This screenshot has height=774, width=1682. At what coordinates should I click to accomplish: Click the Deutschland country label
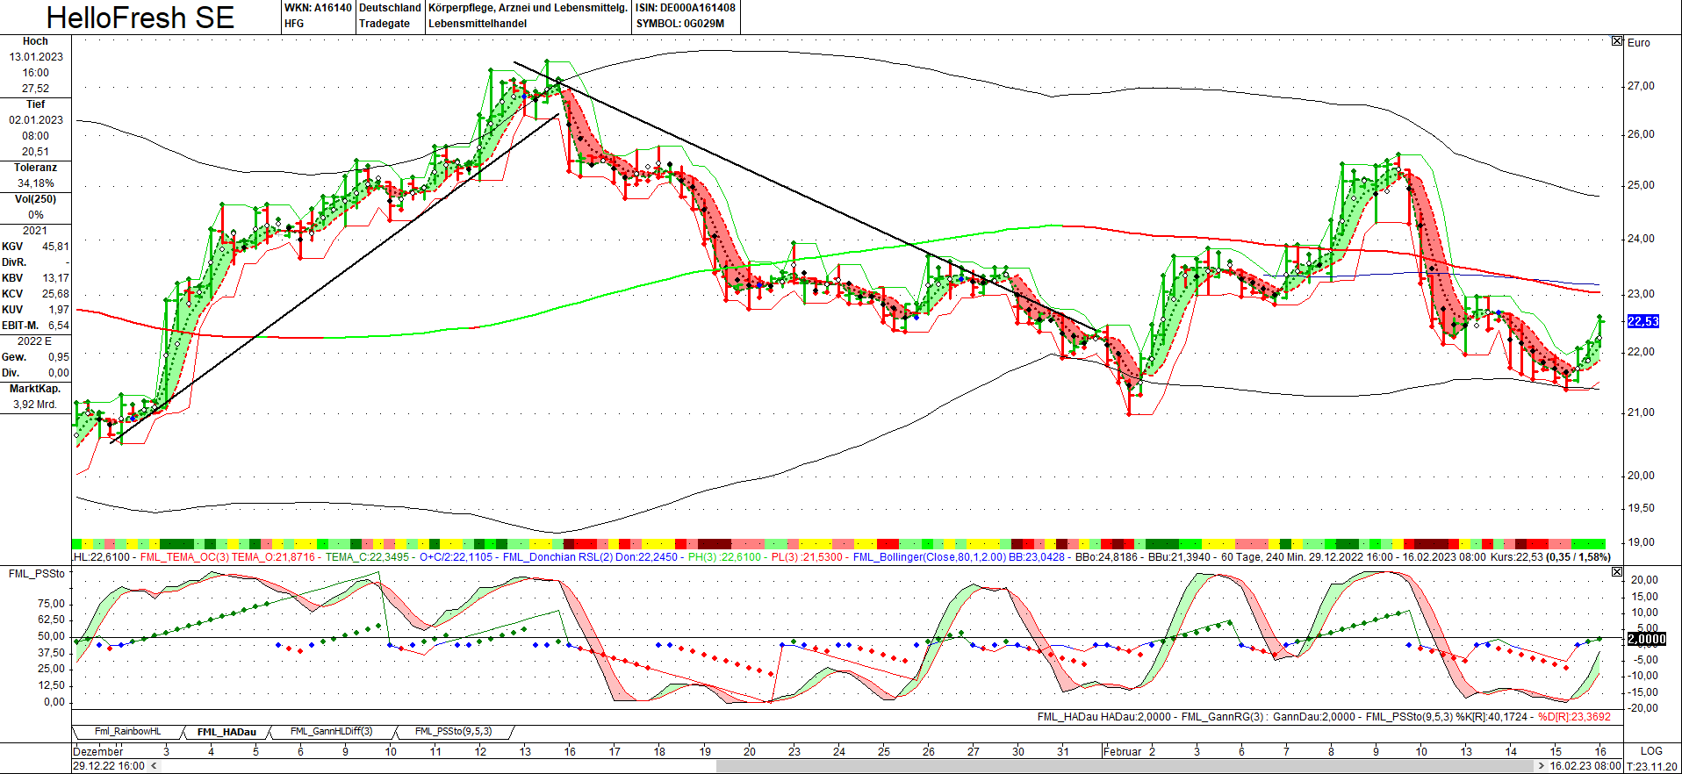coord(391,8)
